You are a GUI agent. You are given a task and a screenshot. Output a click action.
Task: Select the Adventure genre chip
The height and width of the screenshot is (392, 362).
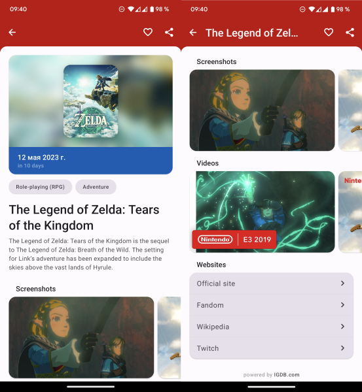click(96, 187)
